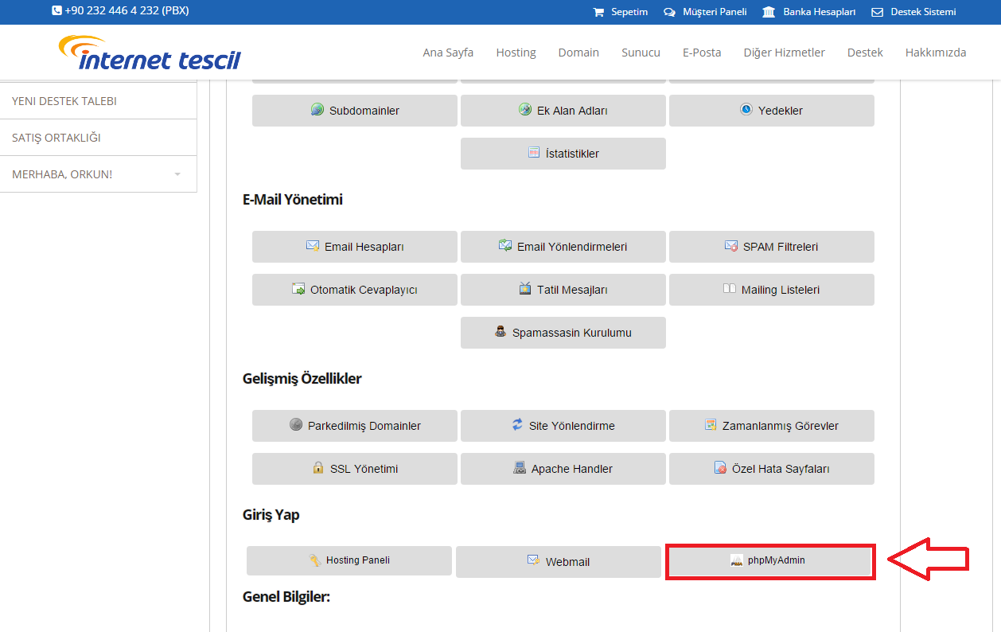Click the Webmail envelope icon
The width and height of the screenshot is (1001, 632).
pos(534,560)
